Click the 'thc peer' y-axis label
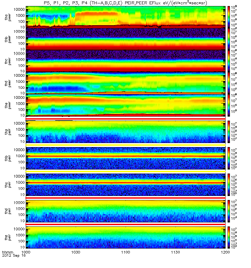 pos(8,61)
